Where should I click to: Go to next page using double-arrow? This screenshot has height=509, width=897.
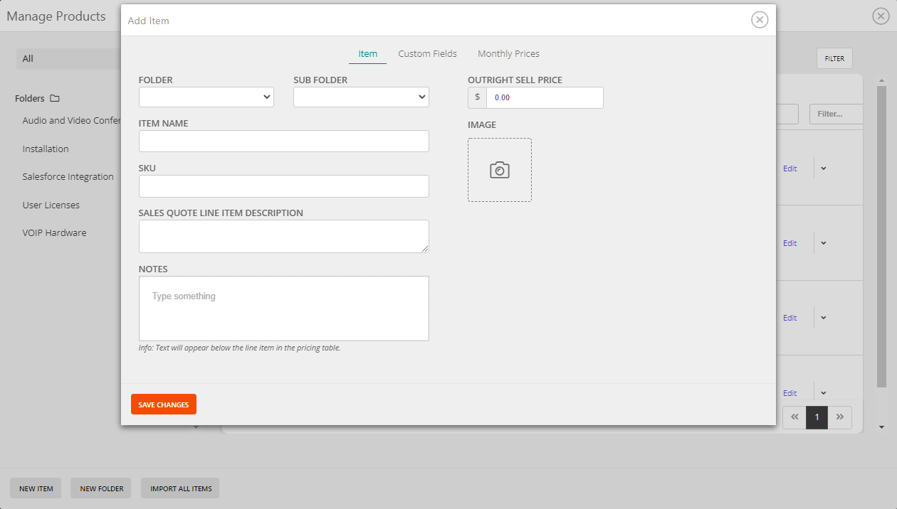840,417
